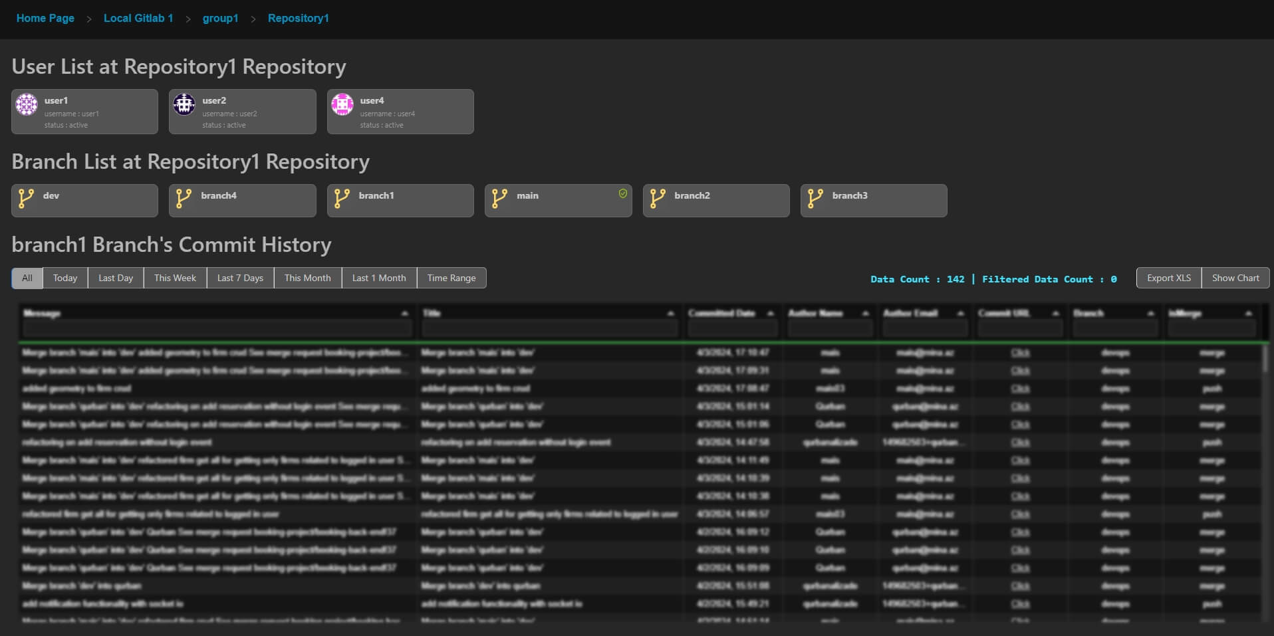Sort by the IsMerge column arrow

(x=1249, y=314)
